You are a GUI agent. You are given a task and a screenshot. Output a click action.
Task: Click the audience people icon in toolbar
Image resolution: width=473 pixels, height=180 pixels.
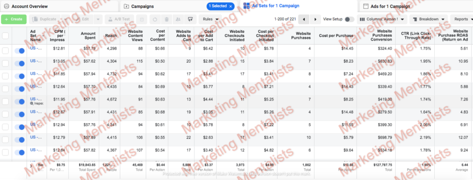tap(178, 19)
